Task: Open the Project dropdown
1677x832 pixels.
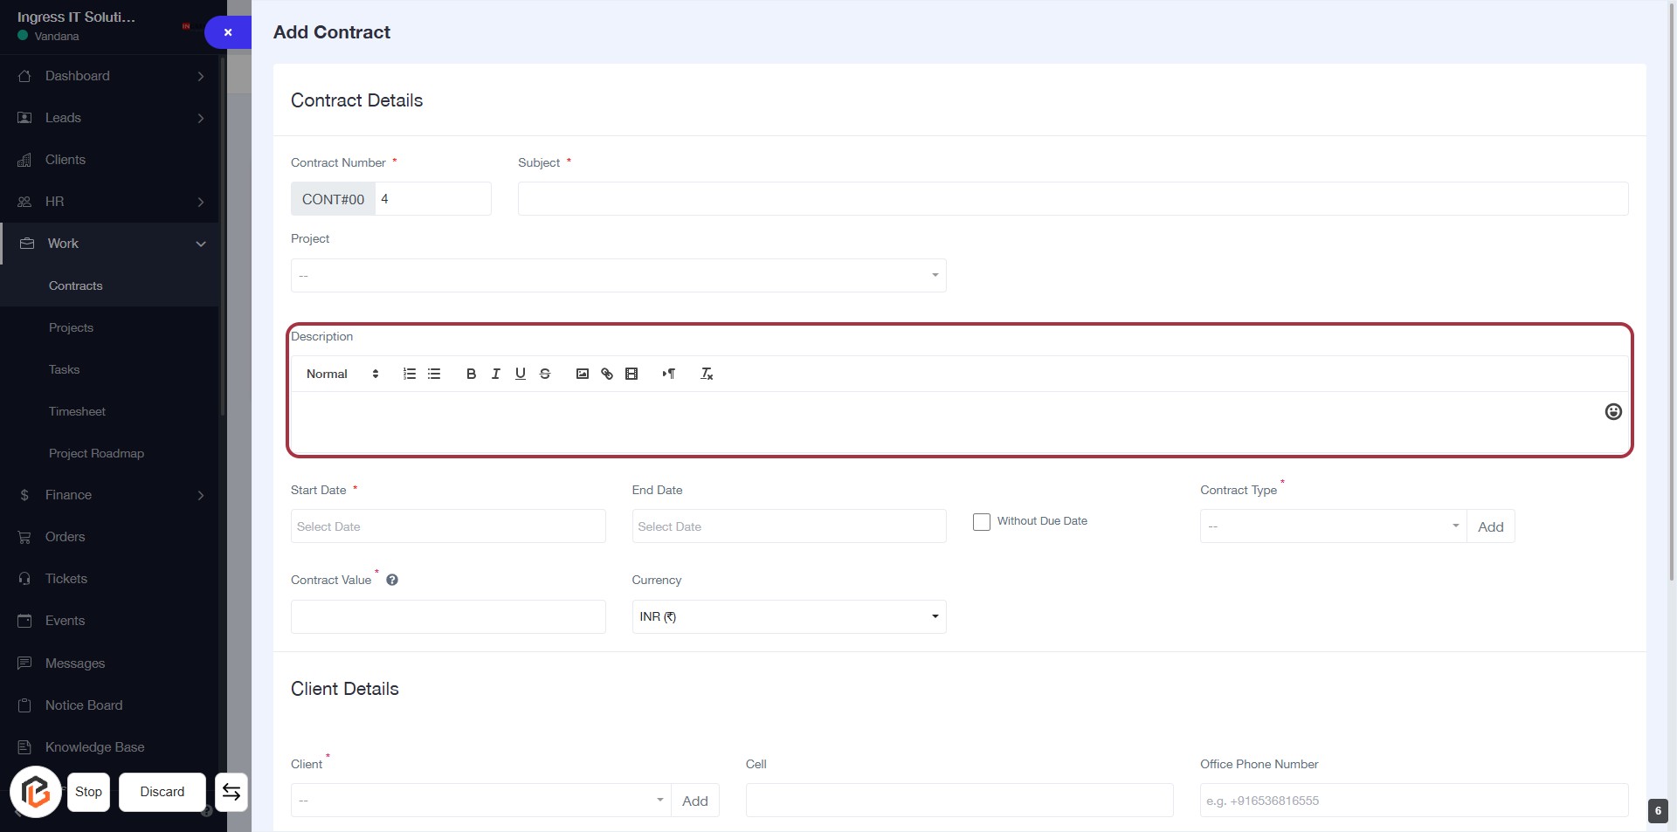Action: (618, 275)
